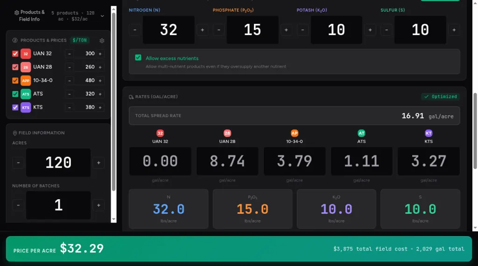Screen dimensions: 478x266
Task: Decrease 10-34-0 price with minus
Action: (69, 80)
